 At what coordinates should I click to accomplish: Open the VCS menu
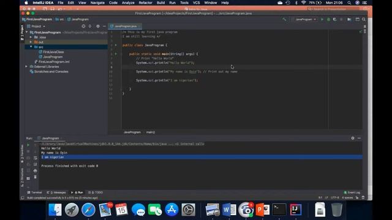(x=196, y=2)
